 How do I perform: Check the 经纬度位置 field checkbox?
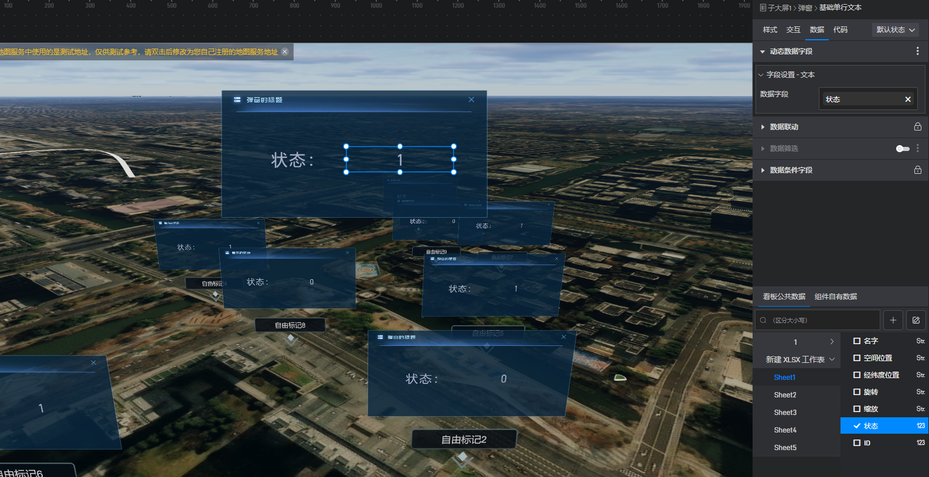point(857,375)
